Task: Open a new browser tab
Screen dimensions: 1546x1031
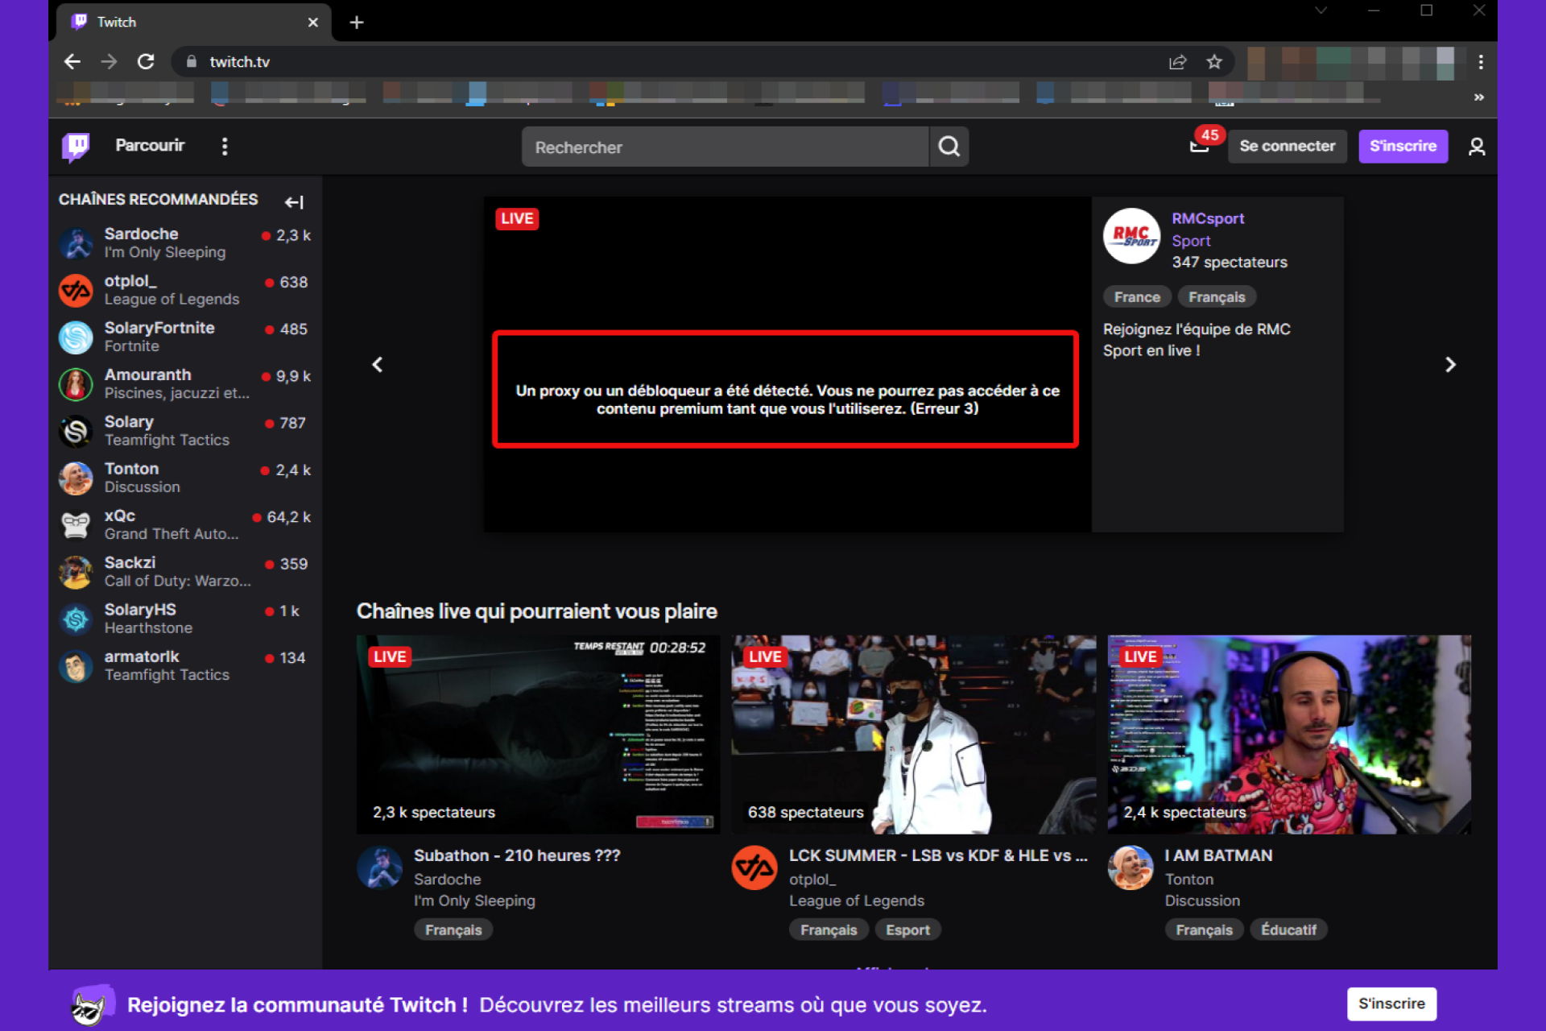Action: [x=357, y=23]
